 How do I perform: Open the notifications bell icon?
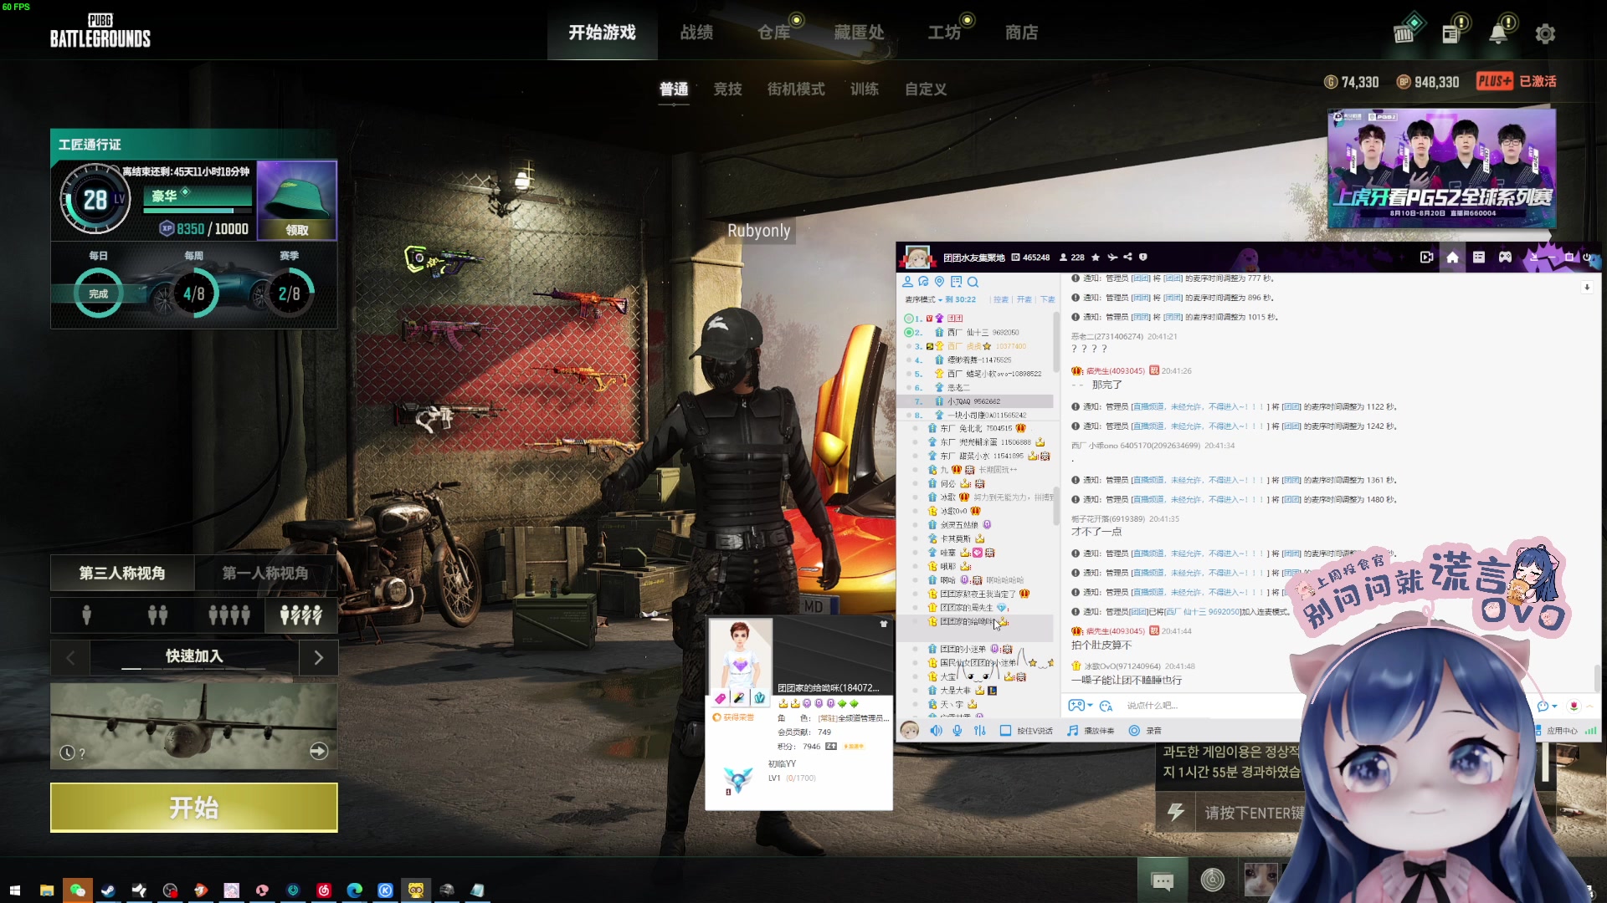tap(1498, 33)
